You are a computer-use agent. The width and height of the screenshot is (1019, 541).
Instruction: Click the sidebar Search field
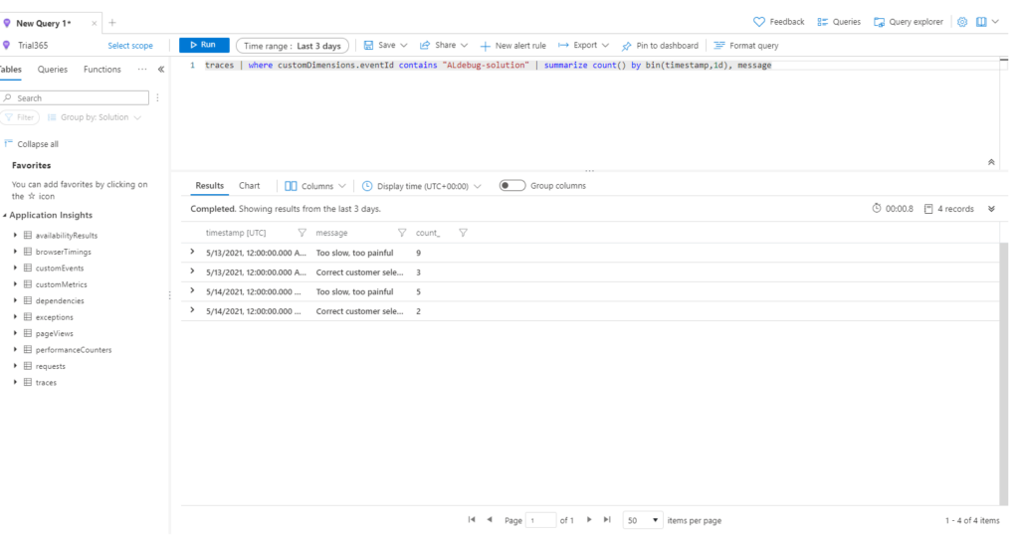[x=75, y=97]
